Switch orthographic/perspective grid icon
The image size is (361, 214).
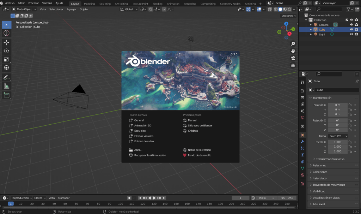point(293,65)
